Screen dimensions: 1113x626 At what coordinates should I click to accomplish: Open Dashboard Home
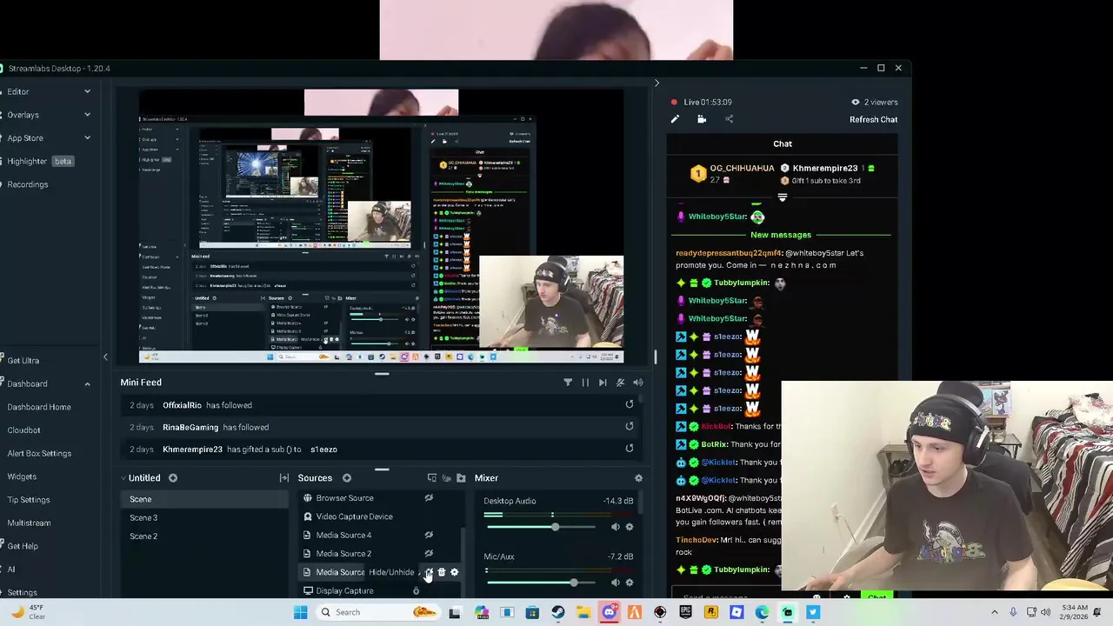pos(39,407)
